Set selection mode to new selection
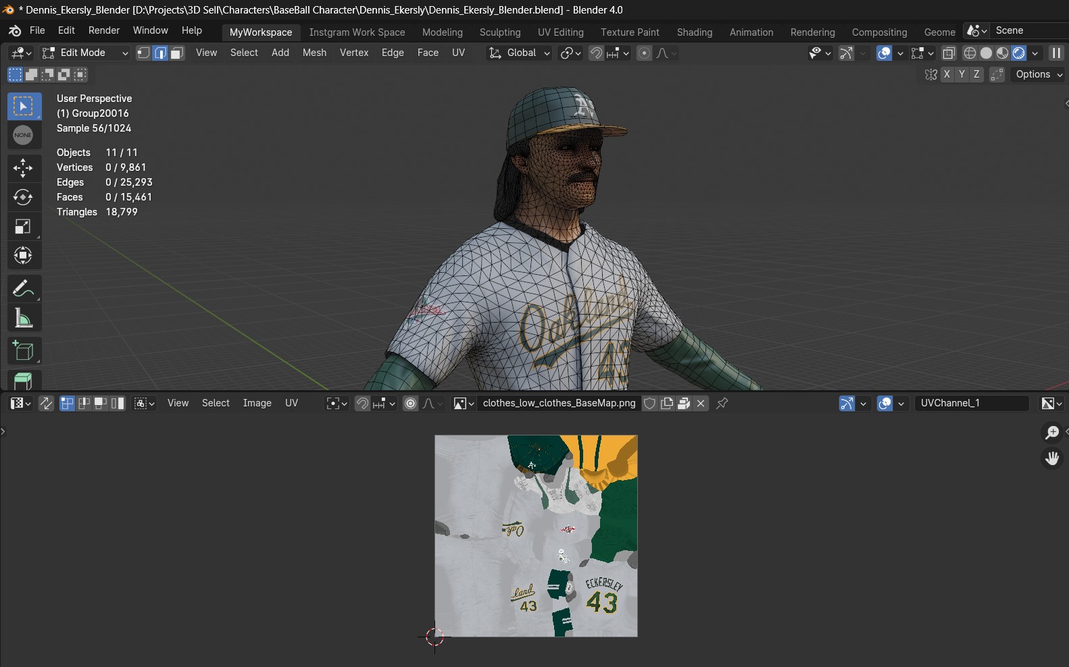This screenshot has height=667, width=1069. click(x=15, y=74)
